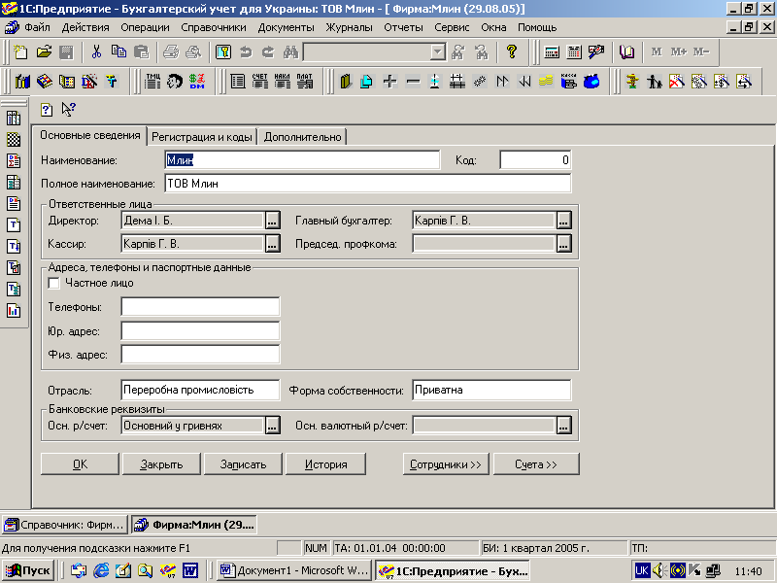The height and width of the screenshot is (583, 777).
Task: Copy selection using the Copy icon
Action: click(x=118, y=52)
